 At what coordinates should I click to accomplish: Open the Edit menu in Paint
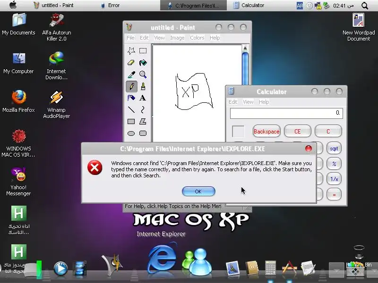tap(144, 38)
